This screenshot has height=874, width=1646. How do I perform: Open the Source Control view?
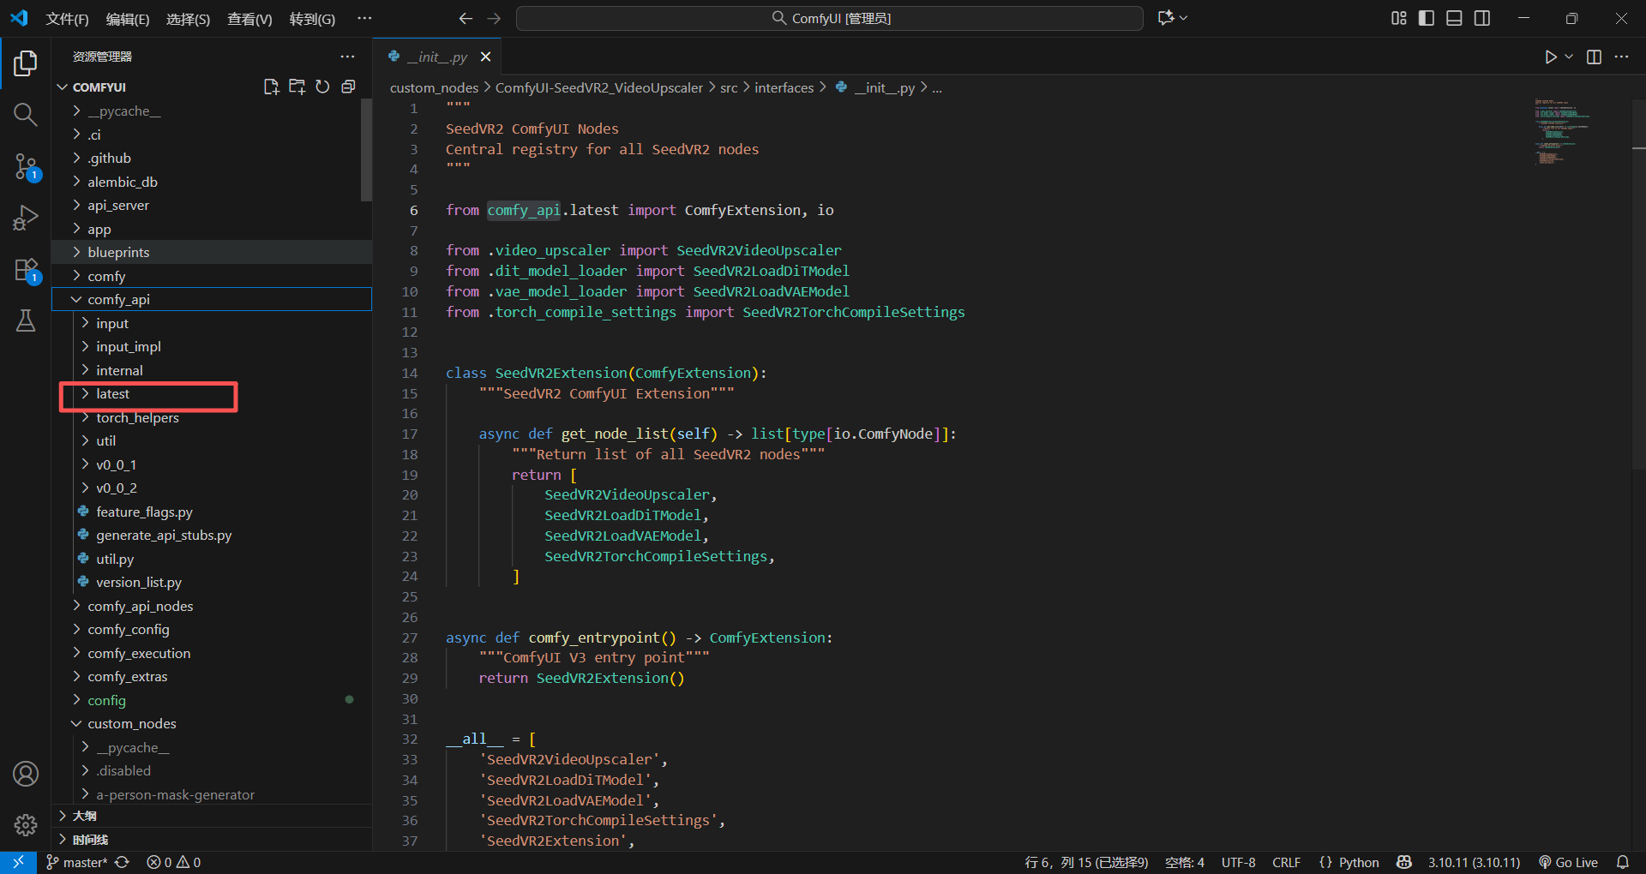tap(26, 166)
